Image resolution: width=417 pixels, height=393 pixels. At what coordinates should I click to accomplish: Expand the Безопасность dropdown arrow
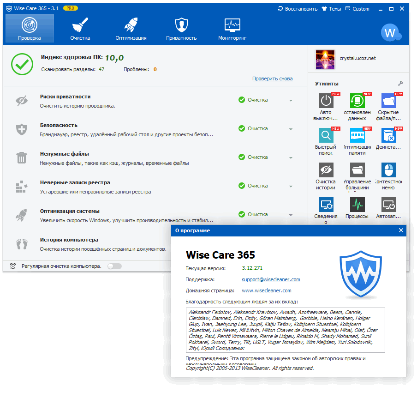(x=291, y=129)
